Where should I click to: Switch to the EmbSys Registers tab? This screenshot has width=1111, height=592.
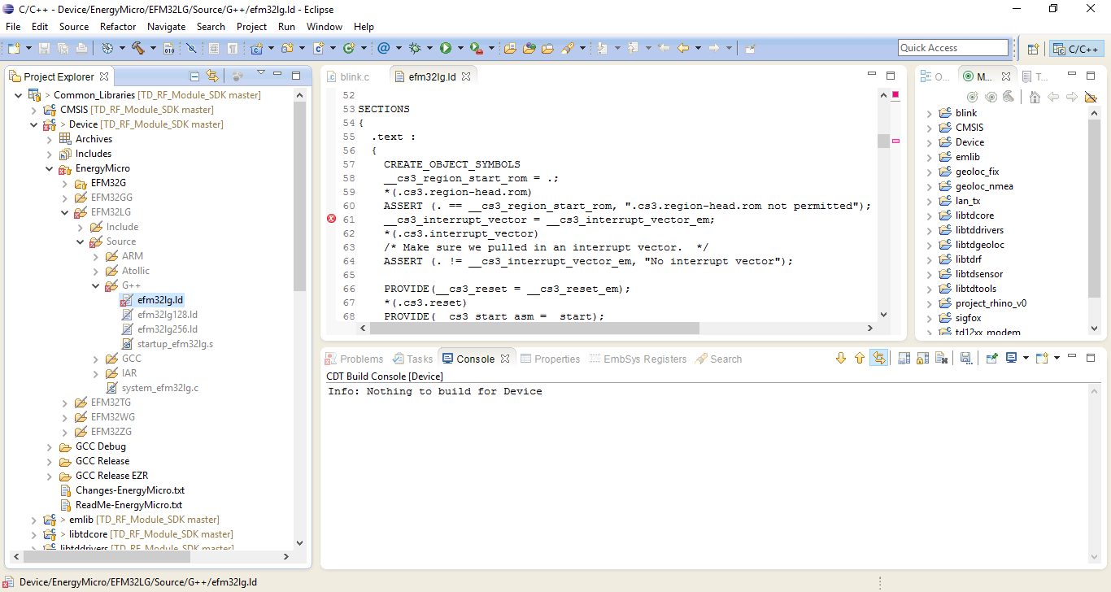637,359
